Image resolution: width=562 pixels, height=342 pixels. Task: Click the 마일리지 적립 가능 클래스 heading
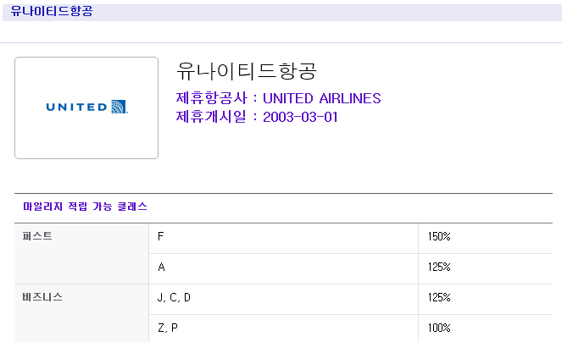[x=85, y=207]
